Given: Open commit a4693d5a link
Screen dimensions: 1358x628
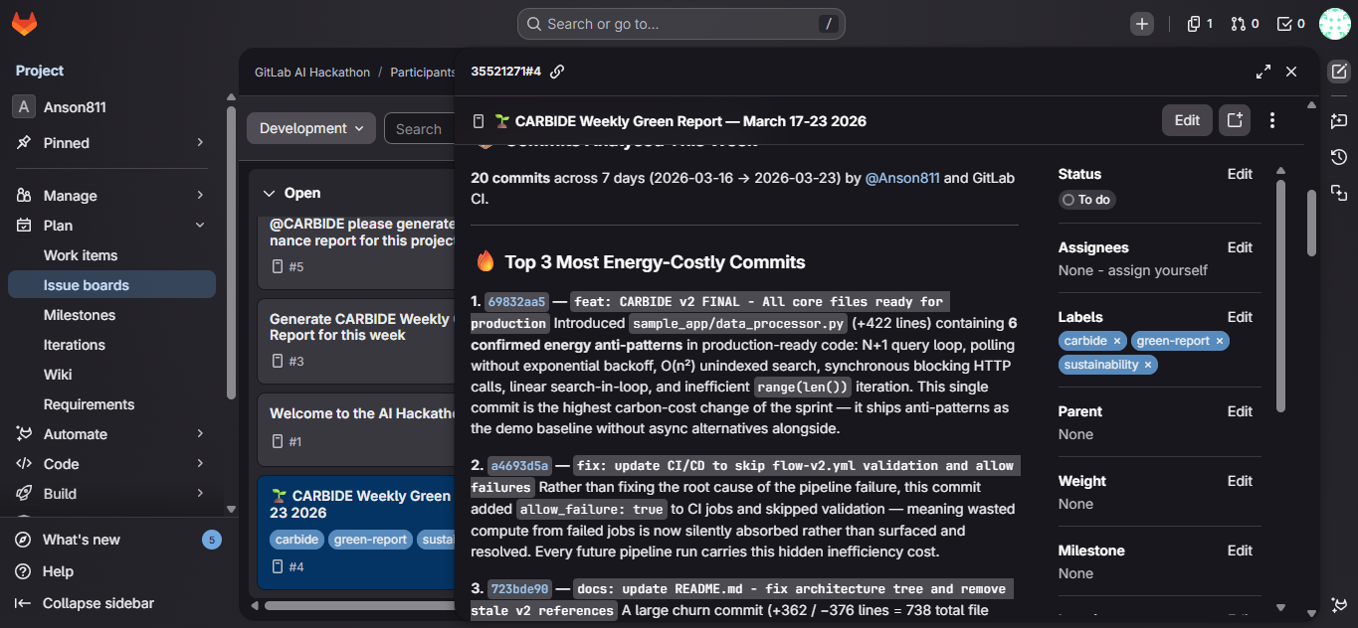Looking at the screenshot, I should [519, 465].
